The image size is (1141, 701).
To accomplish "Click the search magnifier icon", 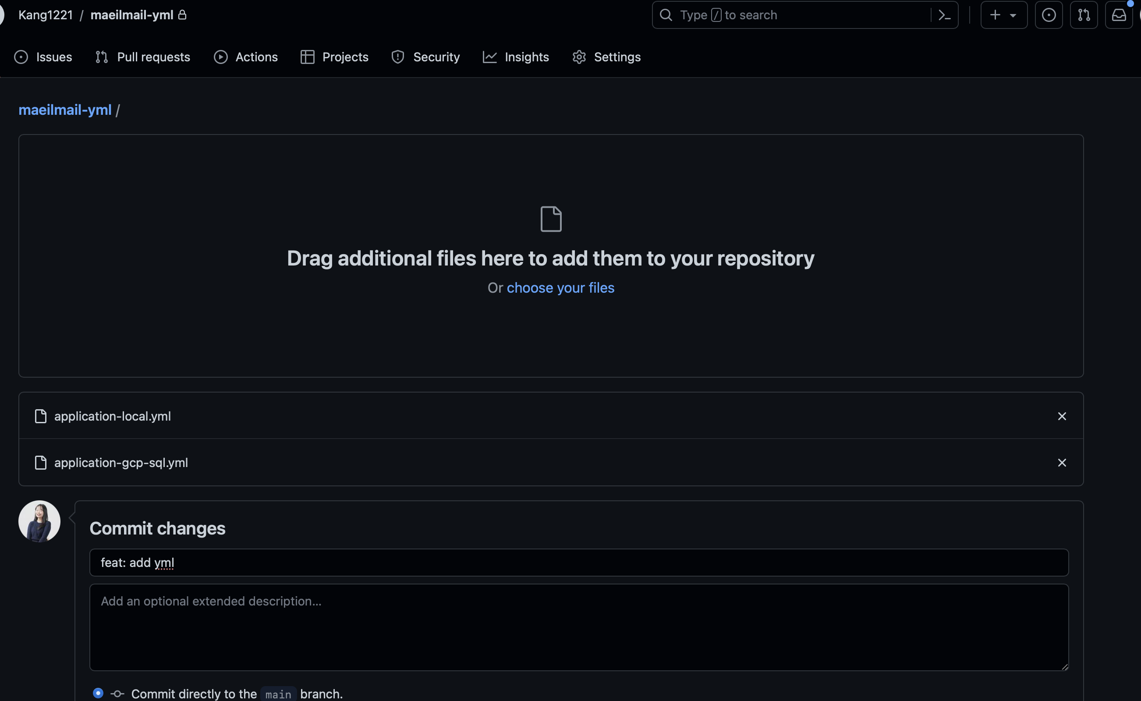I will pos(666,15).
